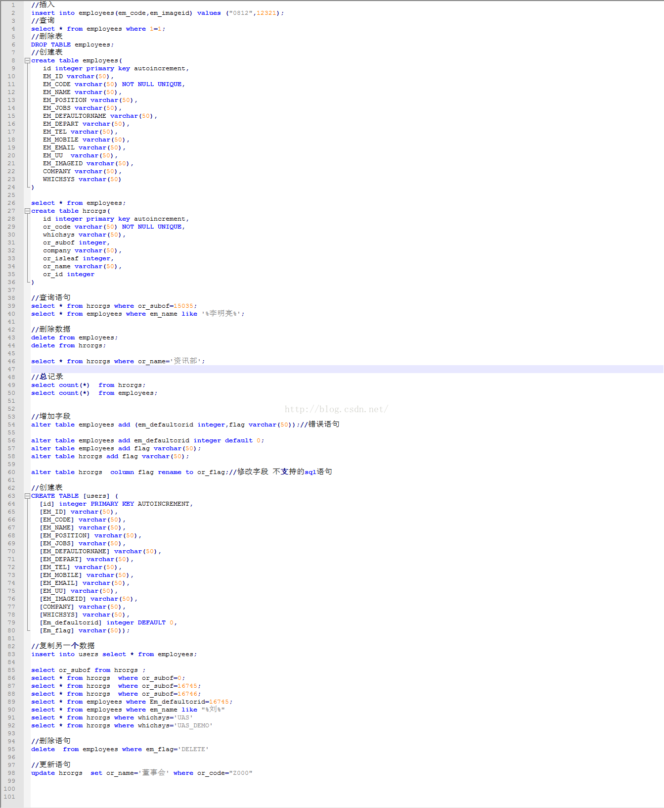Viewport: 664px width, 808px height.
Task: Click "delete from employees where em_flag='DELETE'"
Action: pyautogui.click(x=120, y=749)
